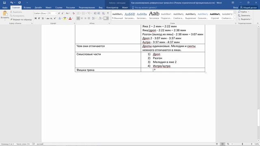Open the Font dialog launcher
This screenshot has height=146, width=260.
[74, 24]
